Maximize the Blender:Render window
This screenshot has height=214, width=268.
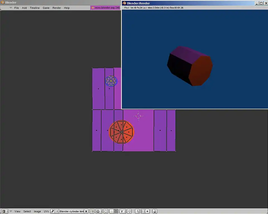[261, 3]
